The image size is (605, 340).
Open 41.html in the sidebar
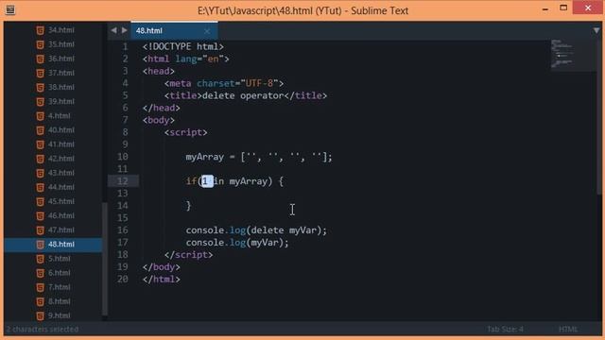(x=60, y=144)
